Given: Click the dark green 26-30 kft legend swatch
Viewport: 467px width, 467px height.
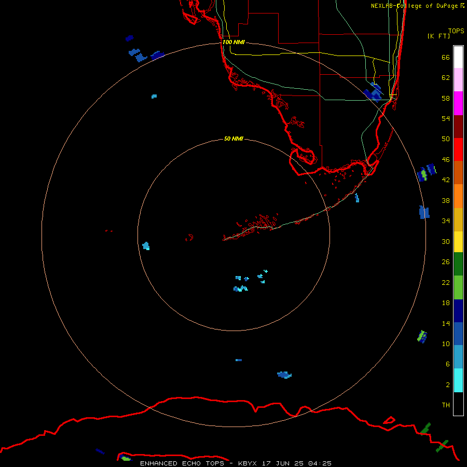Looking at the screenshot, I should 458,264.
